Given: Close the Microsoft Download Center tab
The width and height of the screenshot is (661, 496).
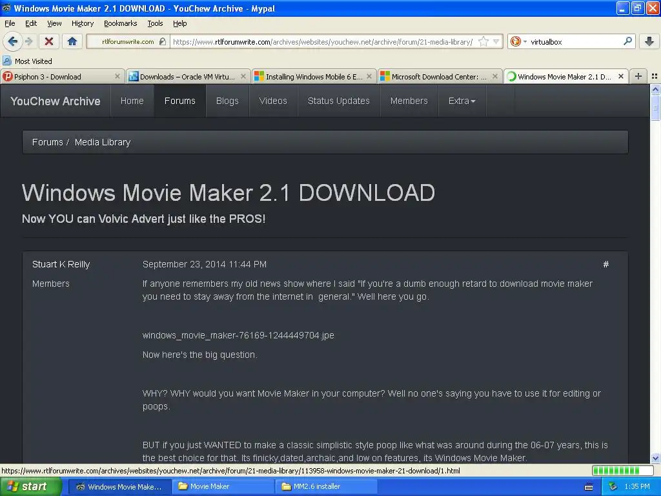Looking at the screenshot, I should coord(495,76).
